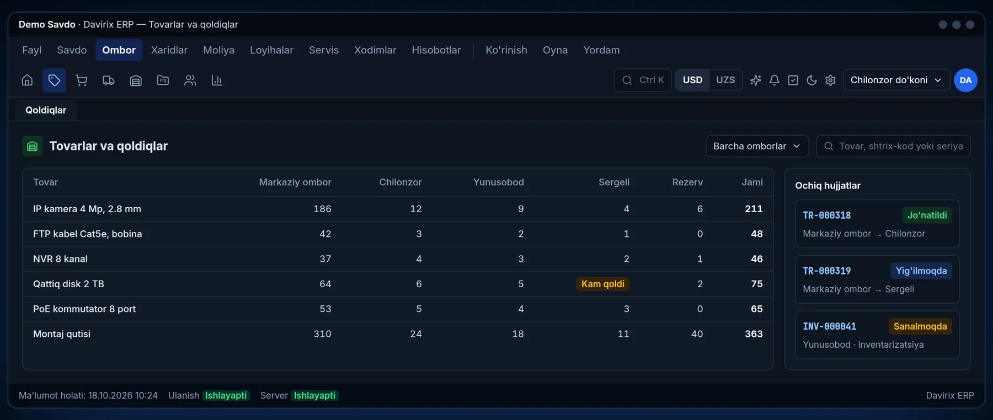Click the delivery truck icon
The image size is (993, 420).
click(109, 80)
